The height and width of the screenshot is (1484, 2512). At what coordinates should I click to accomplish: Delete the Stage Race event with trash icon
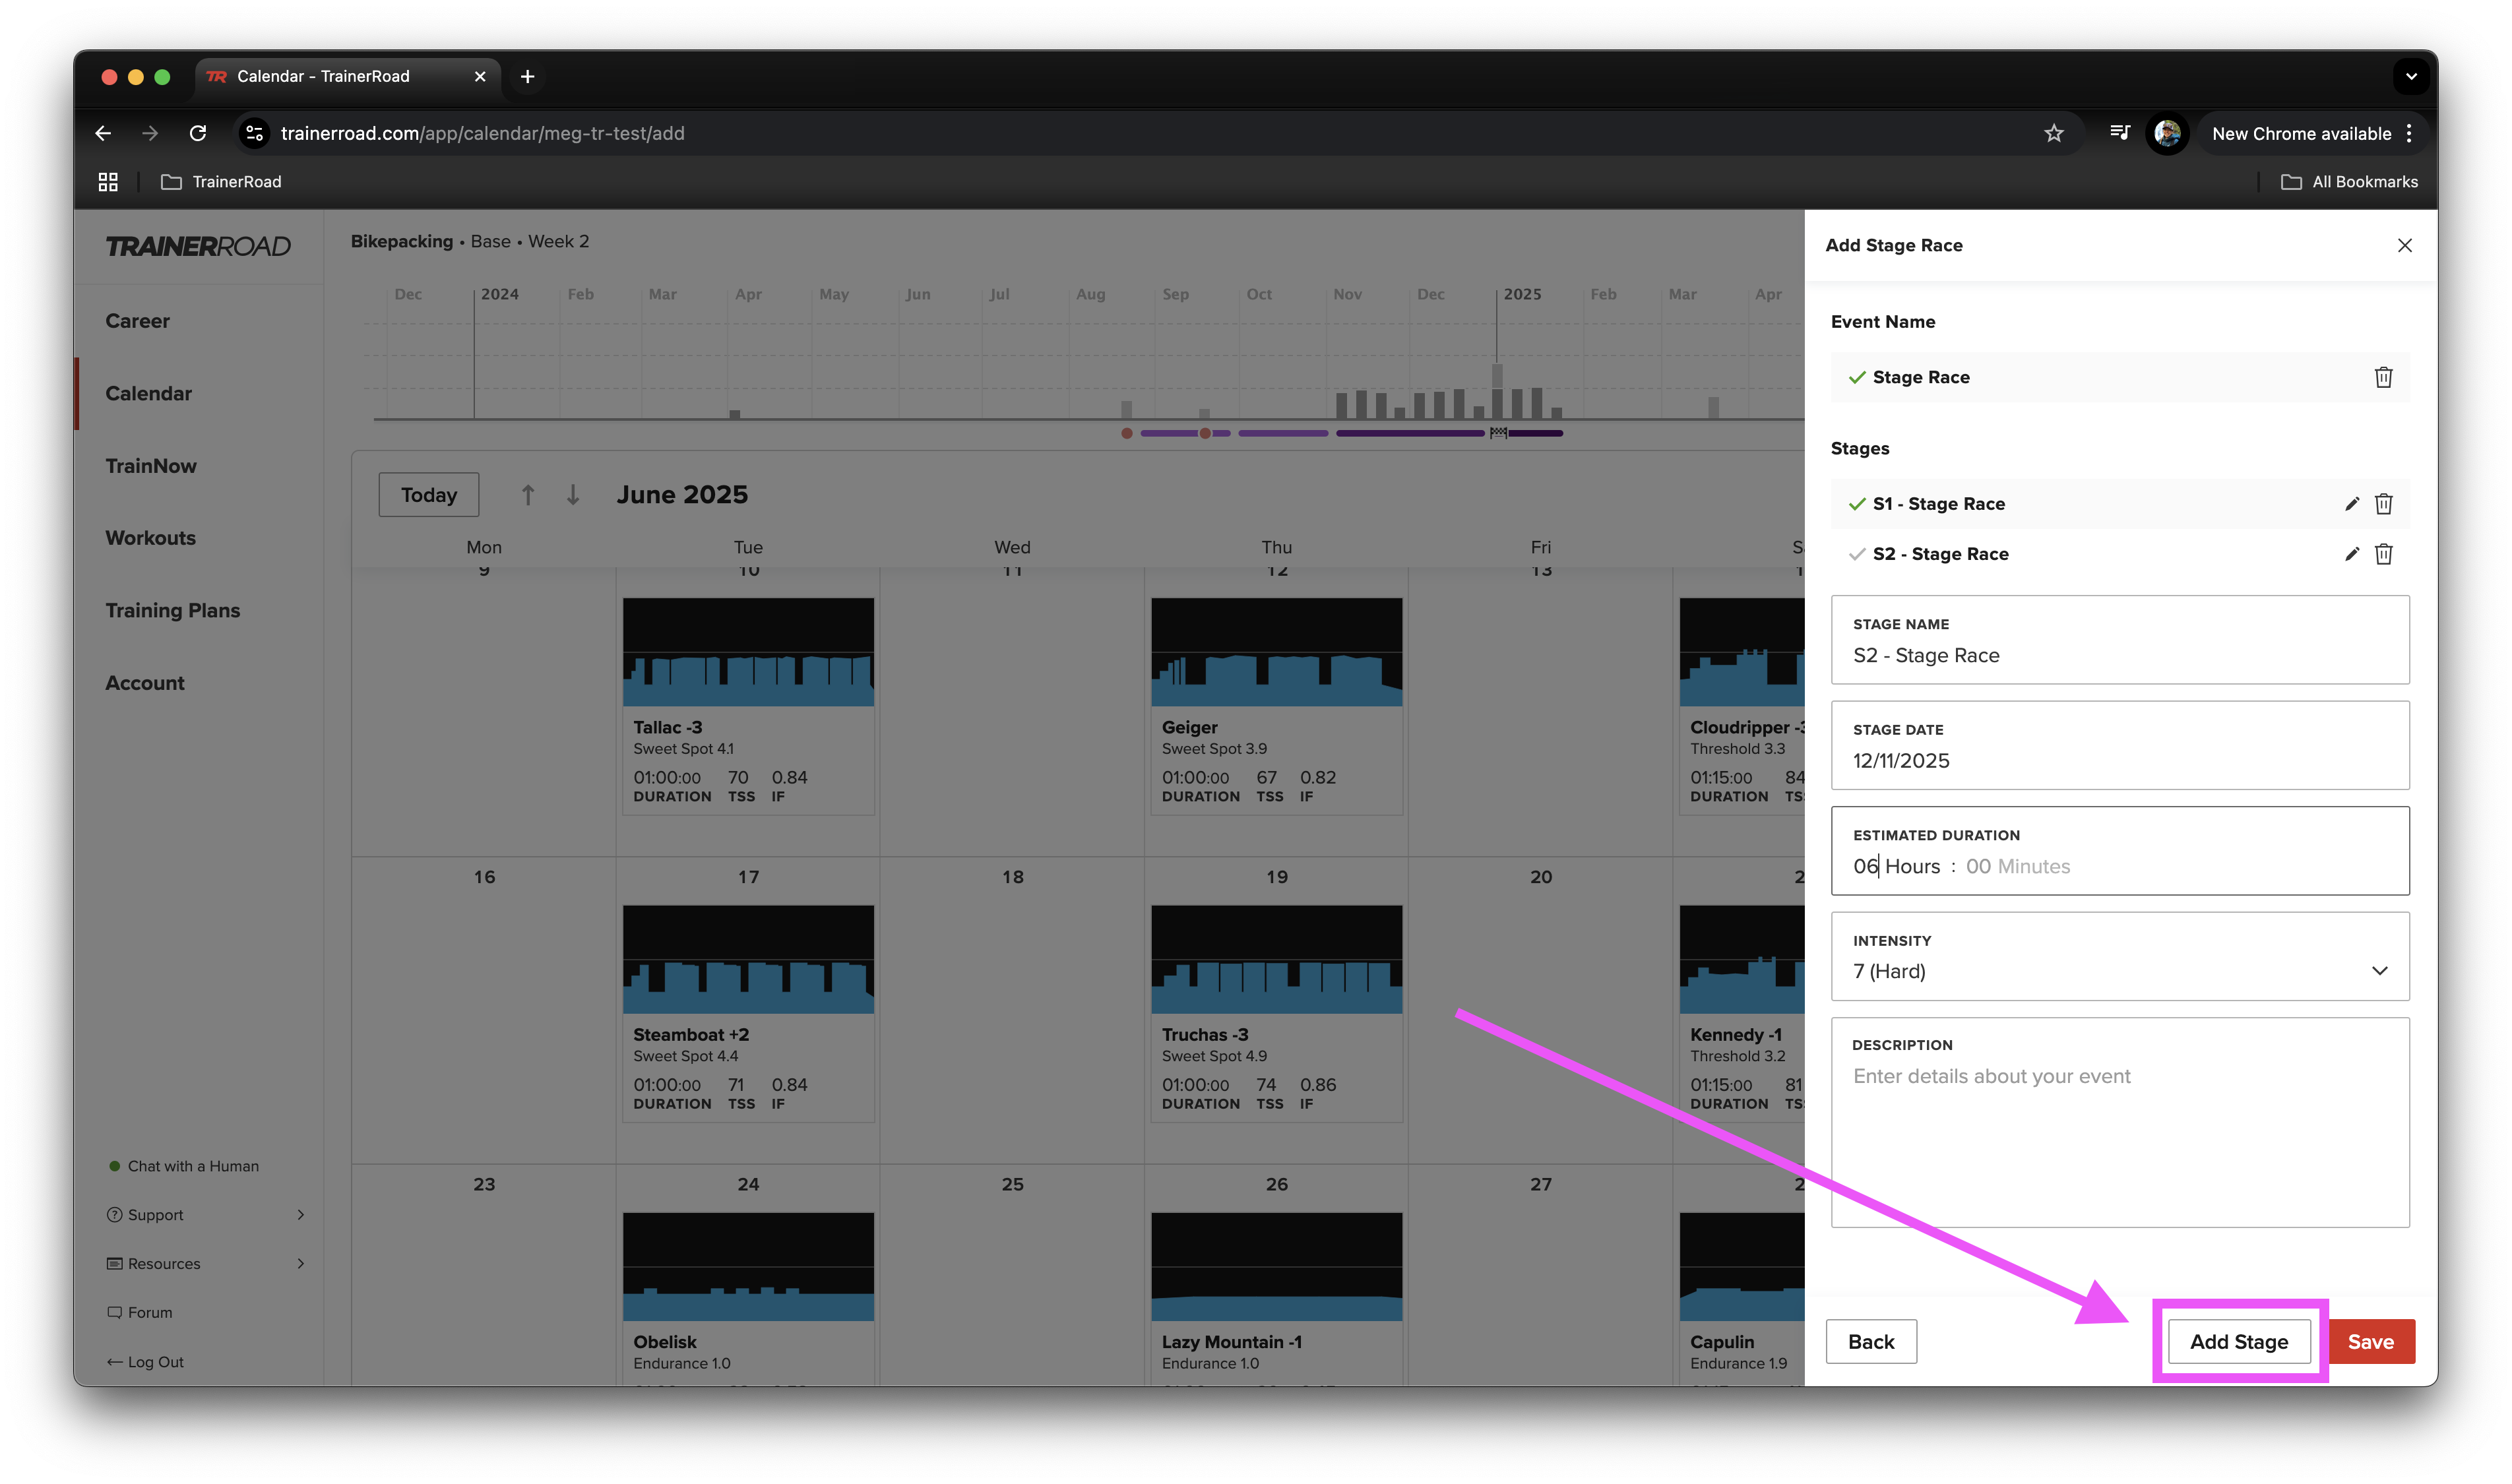(2383, 377)
